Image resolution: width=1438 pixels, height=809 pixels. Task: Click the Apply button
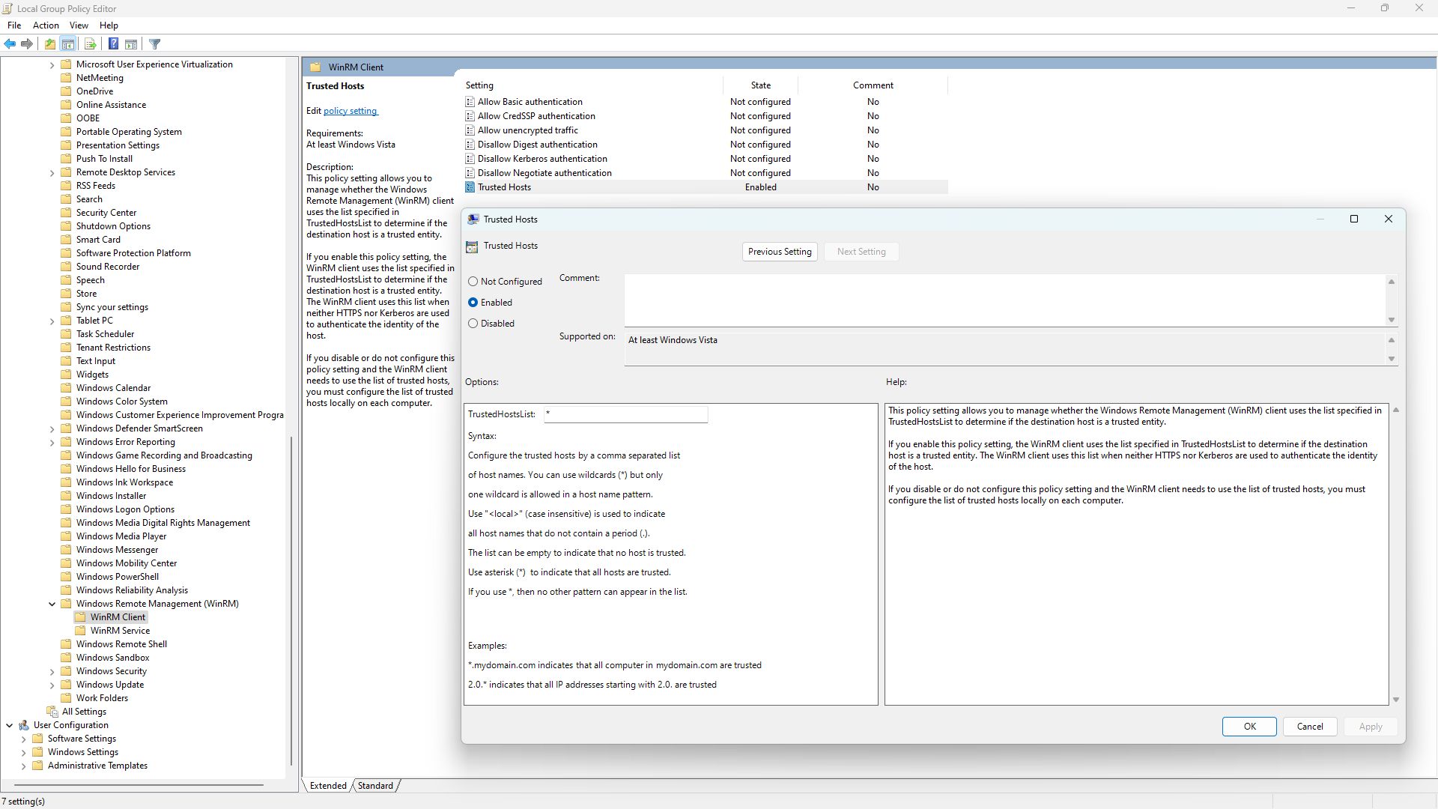[1371, 727]
